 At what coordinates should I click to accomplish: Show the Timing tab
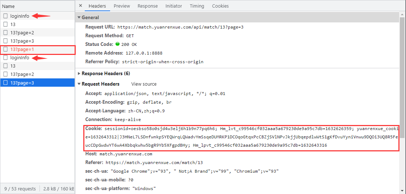pyautogui.click(x=197, y=6)
